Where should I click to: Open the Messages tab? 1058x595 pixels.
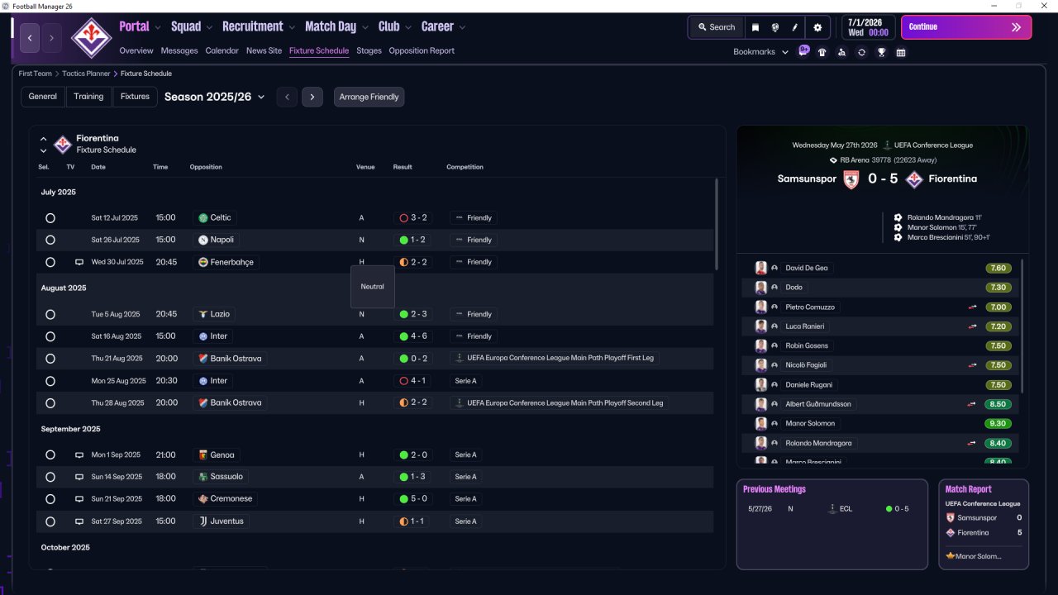(x=179, y=50)
